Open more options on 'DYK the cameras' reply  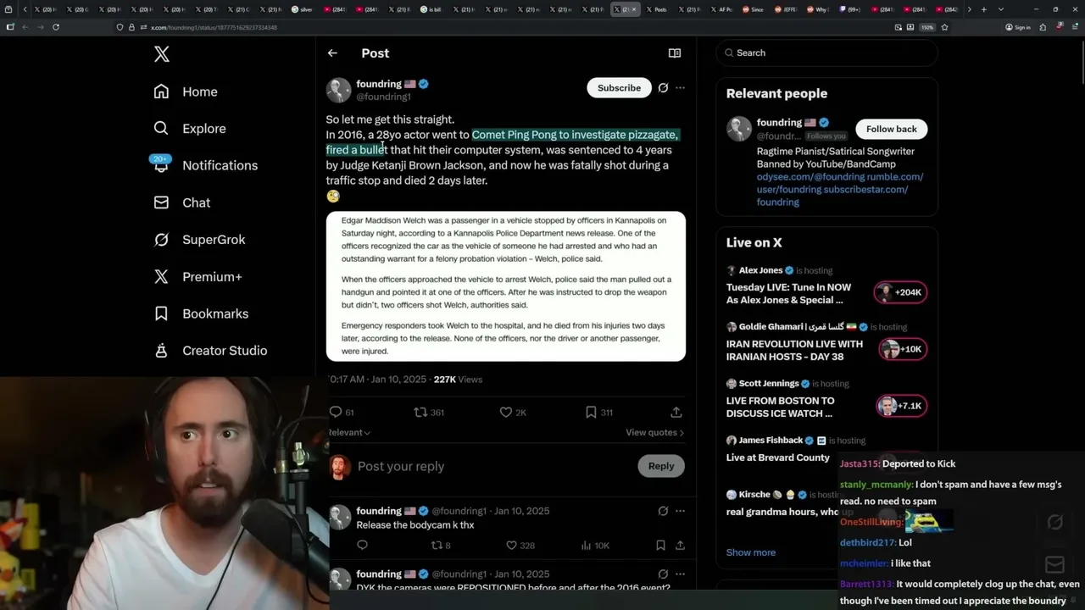(x=680, y=574)
